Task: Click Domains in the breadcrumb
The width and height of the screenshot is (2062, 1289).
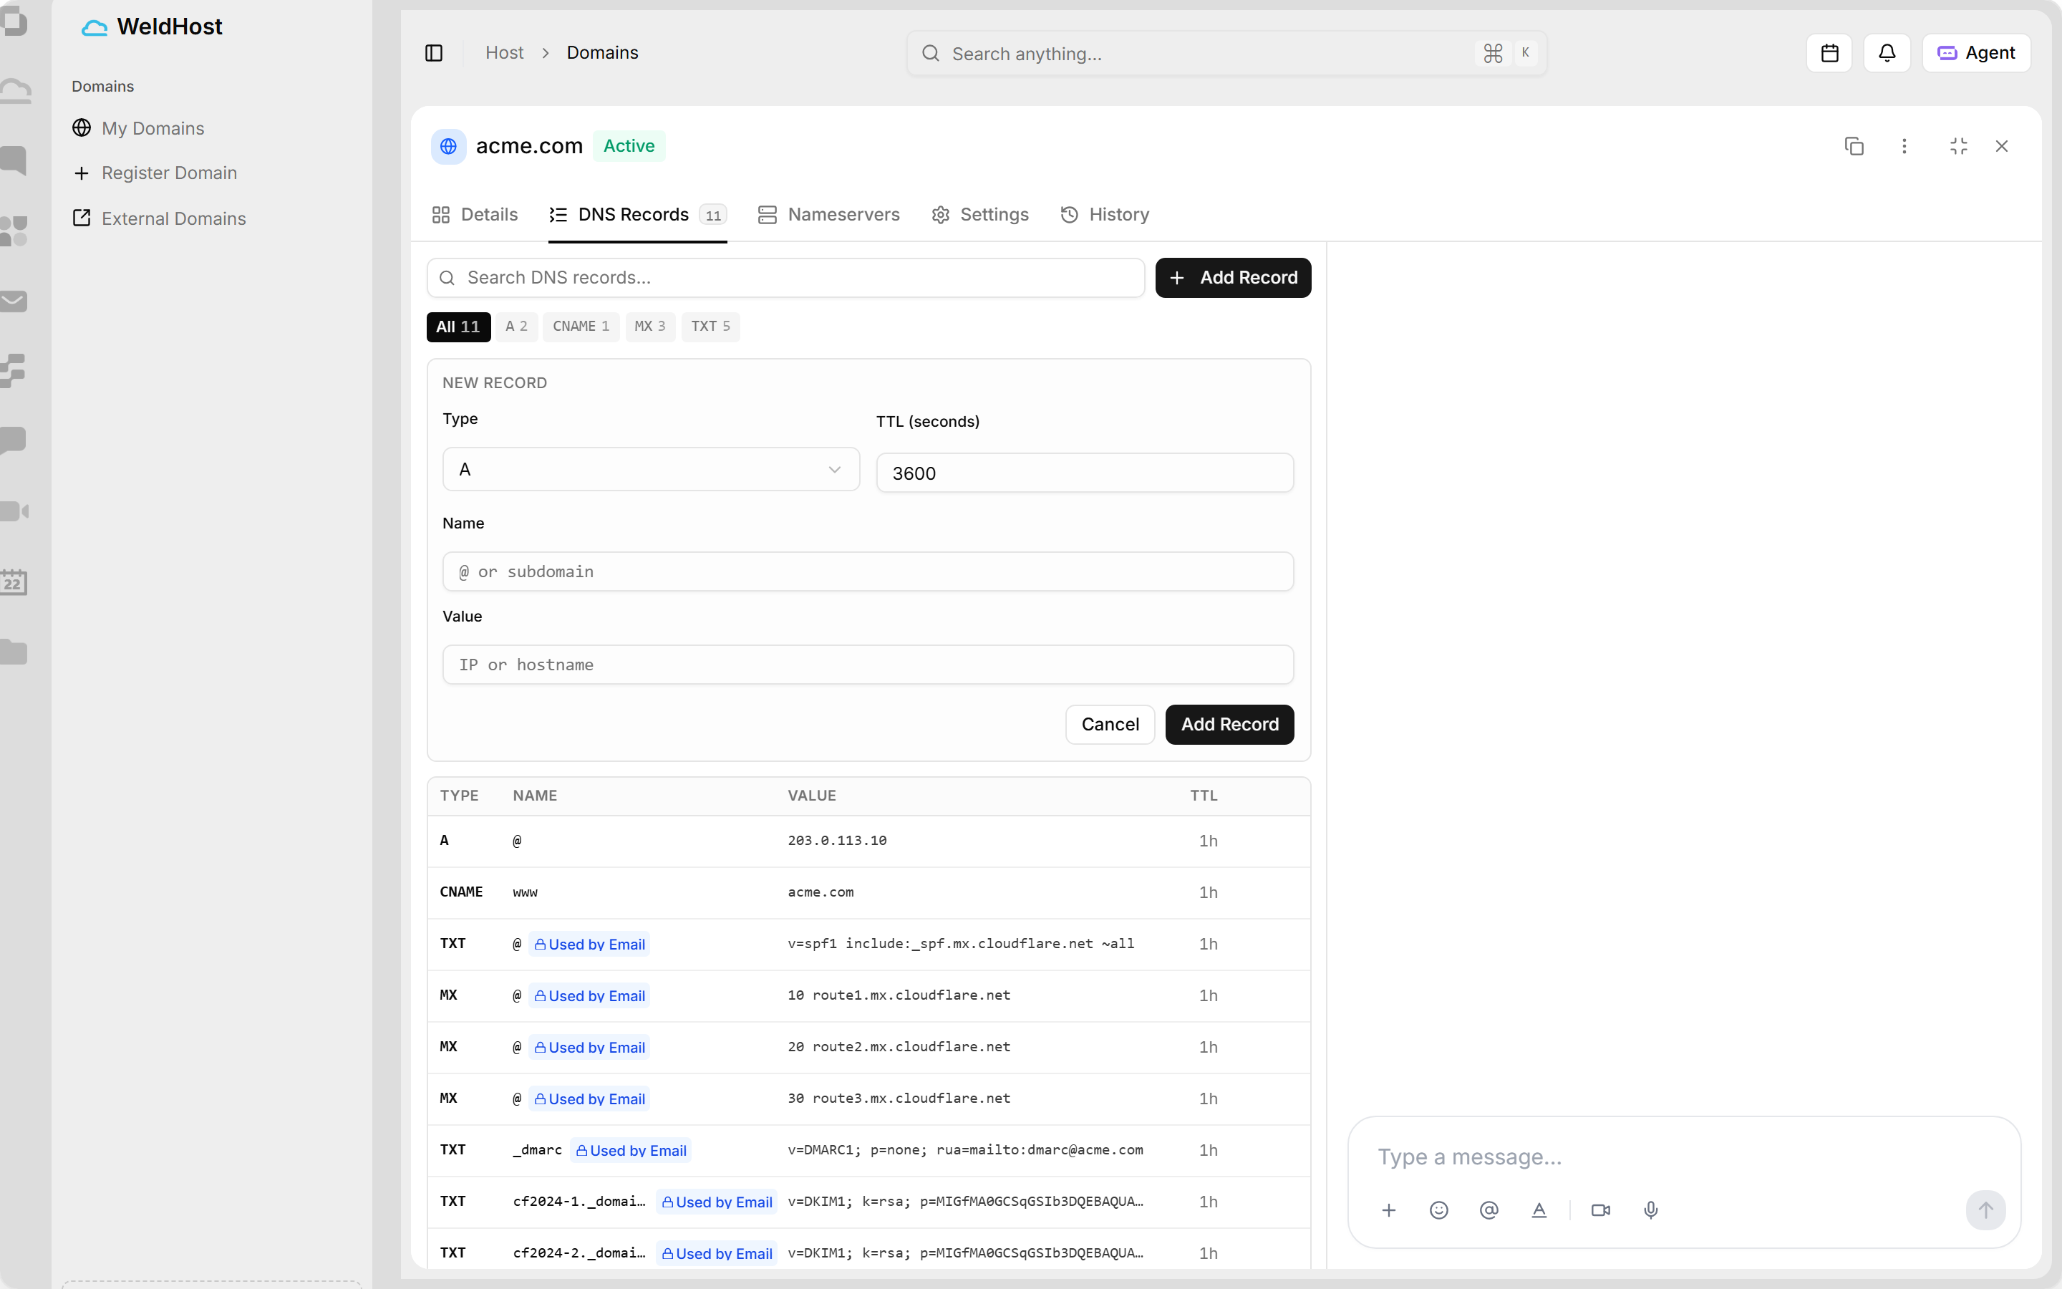Action: point(602,53)
